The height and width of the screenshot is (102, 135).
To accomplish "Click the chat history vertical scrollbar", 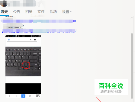I will tap(132, 66).
